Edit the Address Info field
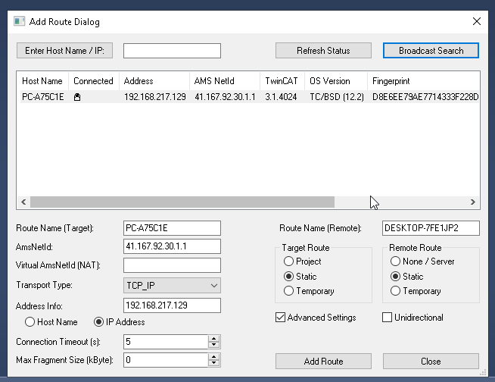The height and width of the screenshot is (382, 495). pos(172,305)
